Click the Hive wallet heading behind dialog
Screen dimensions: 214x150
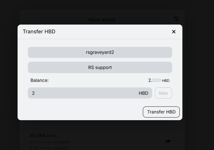102,20
